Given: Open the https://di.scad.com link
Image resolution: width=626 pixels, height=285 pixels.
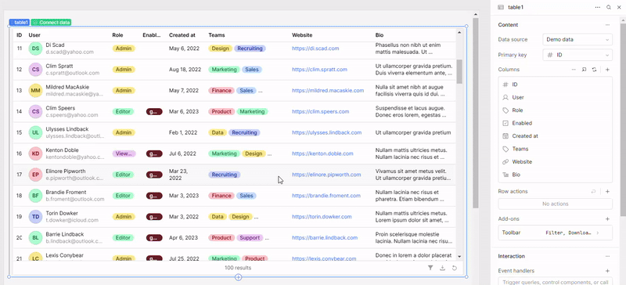Looking at the screenshot, I should click(x=315, y=49).
